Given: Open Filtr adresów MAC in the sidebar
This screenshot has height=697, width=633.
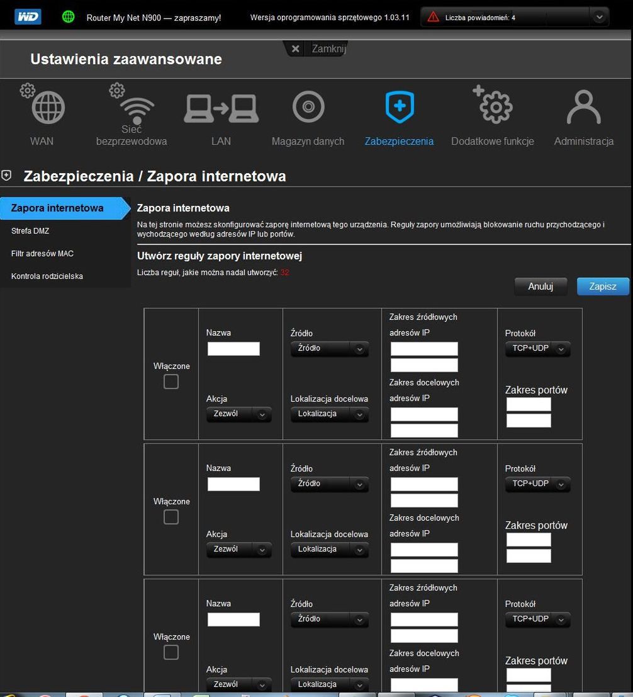Looking at the screenshot, I should (42, 253).
